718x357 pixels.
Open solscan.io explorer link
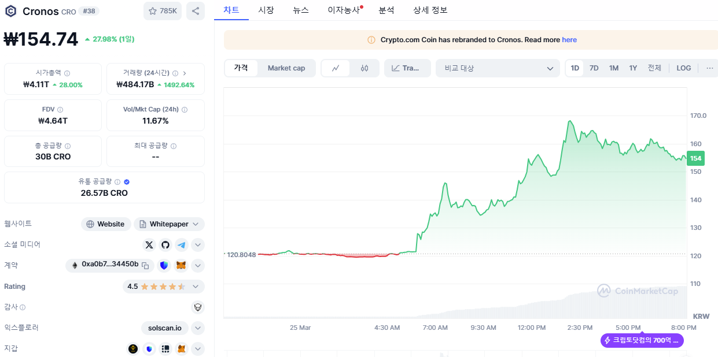164,328
